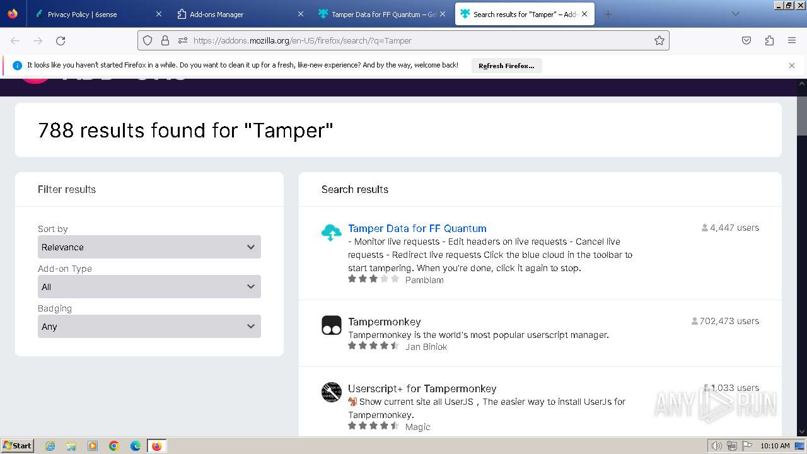Open the media player taskbar icon
Screen dimensions: 807x454
[x=93, y=446]
